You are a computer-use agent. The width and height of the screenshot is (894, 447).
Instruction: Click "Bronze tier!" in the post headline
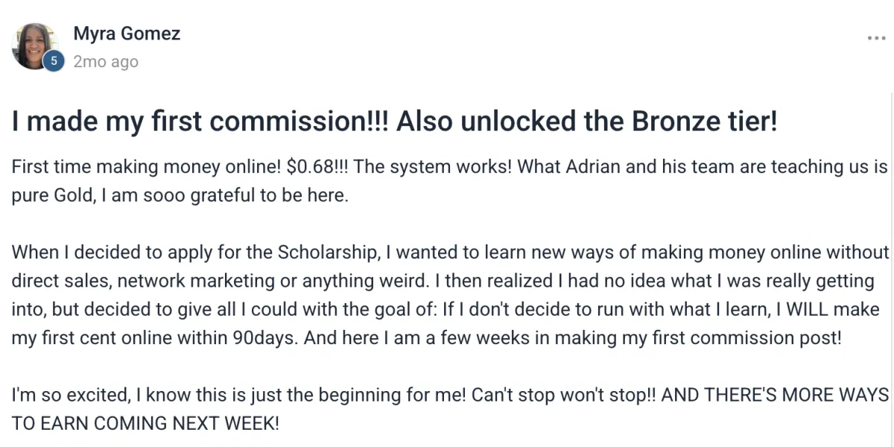point(705,122)
